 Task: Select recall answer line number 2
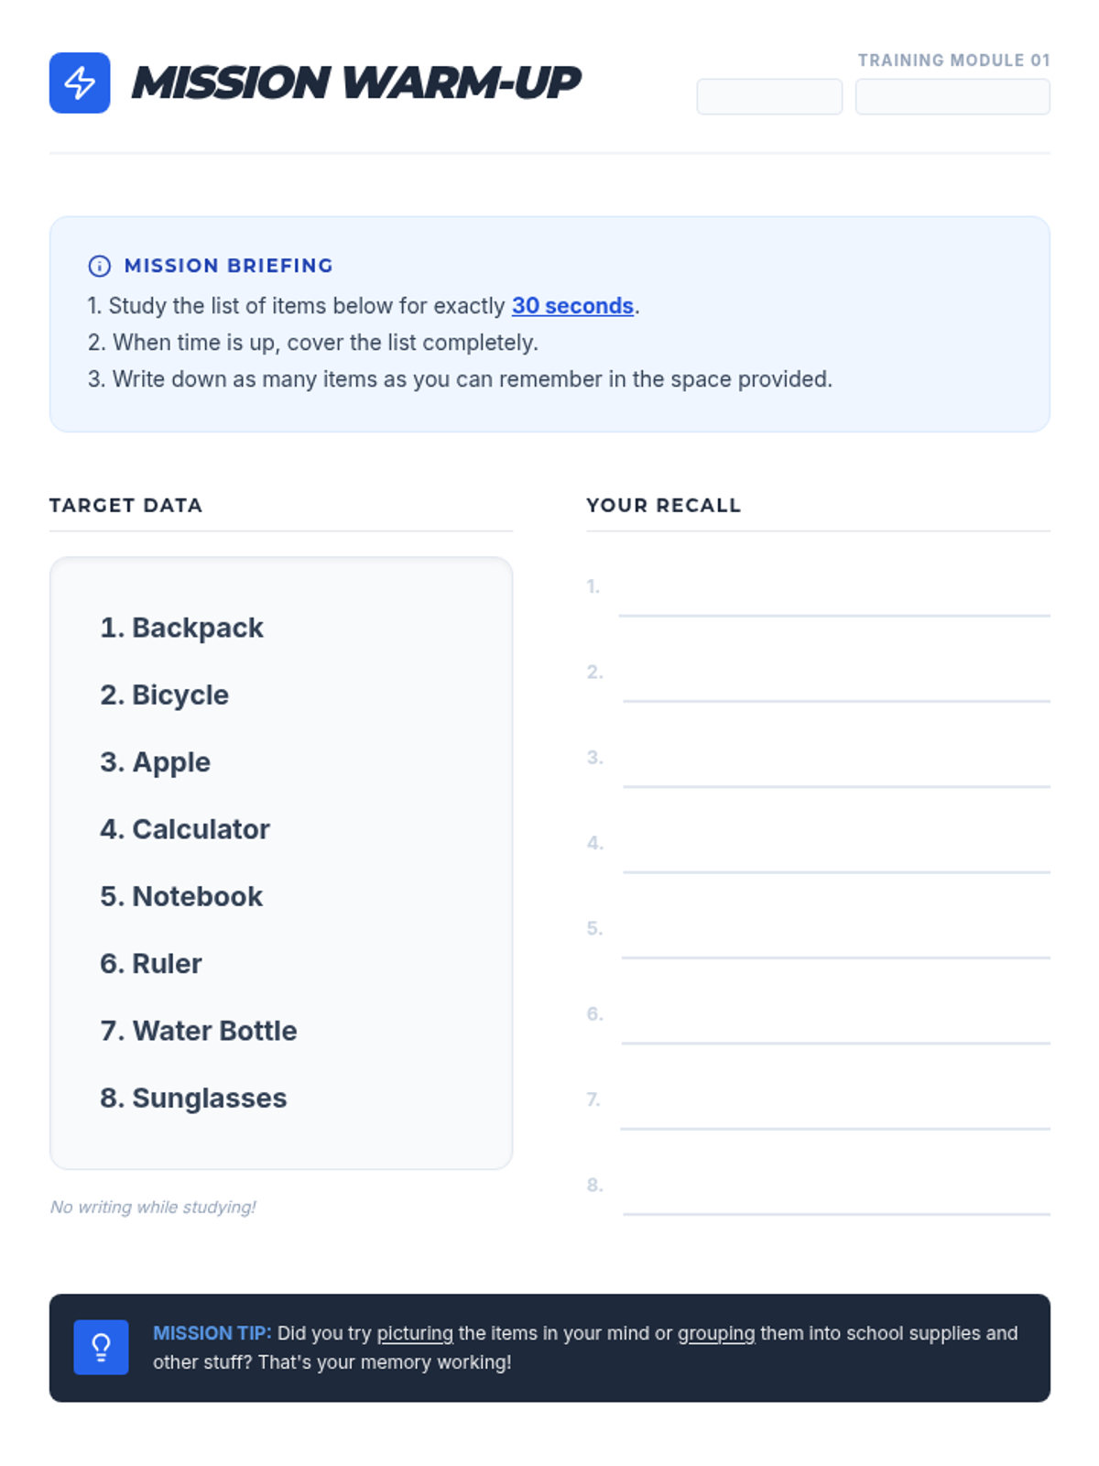point(835,683)
